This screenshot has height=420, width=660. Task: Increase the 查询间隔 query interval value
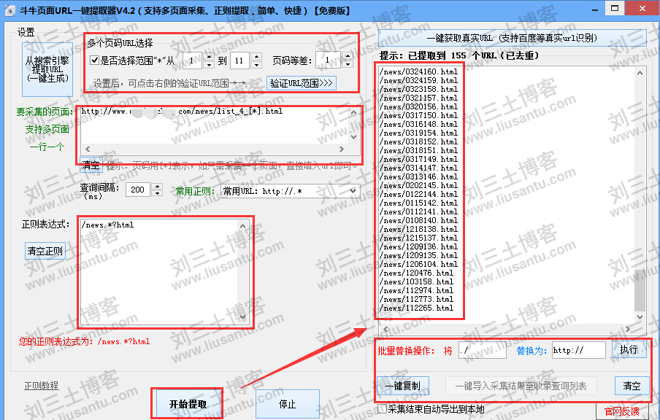157,186
